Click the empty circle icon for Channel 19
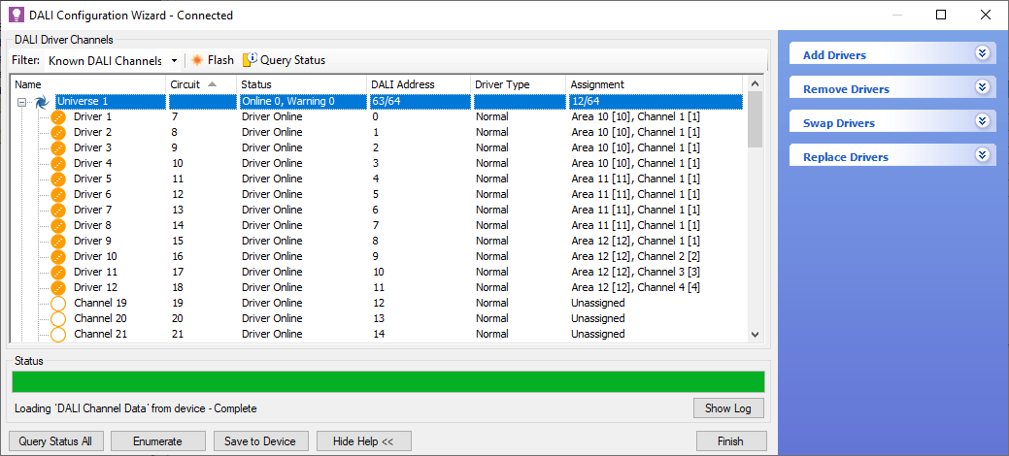The height and width of the screenshot is (456, 1009). click(x=58, y=303)
